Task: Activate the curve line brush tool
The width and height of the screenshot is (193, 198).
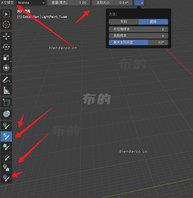Action: coord(6,157)
